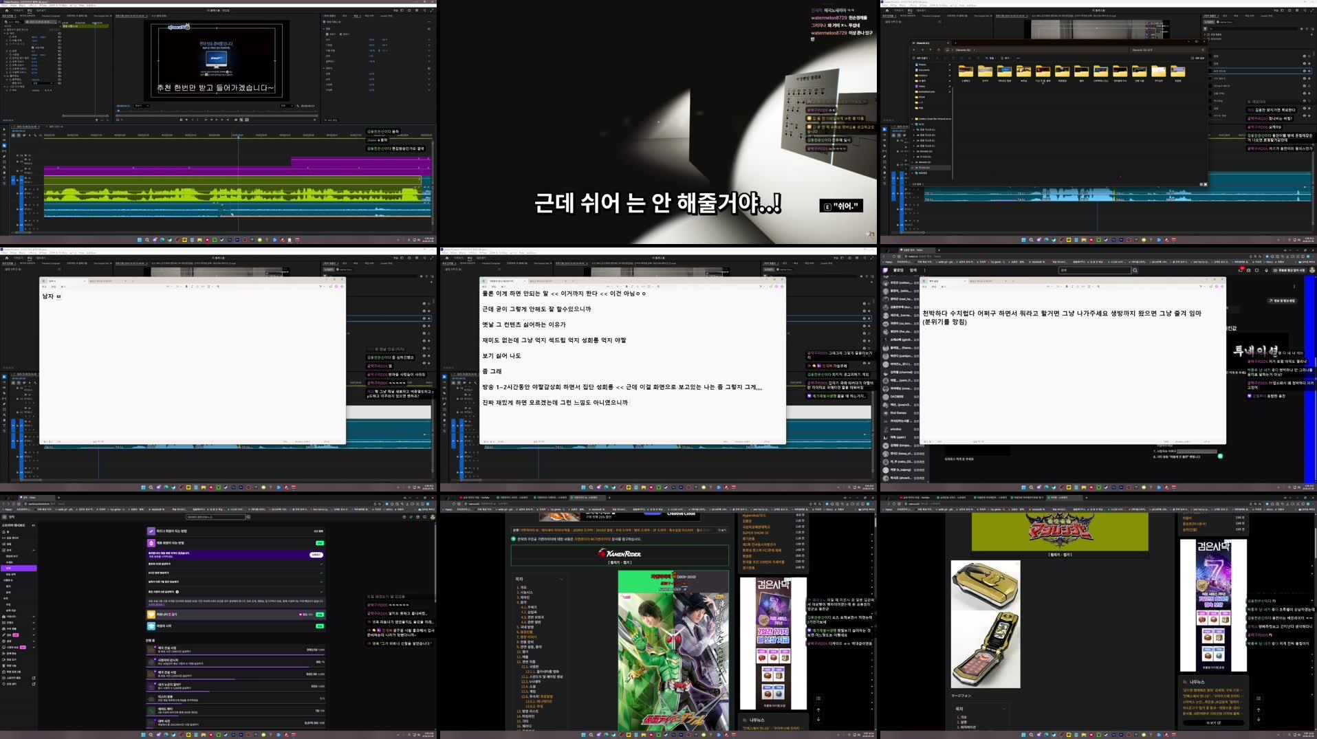Screen dimensions: 1317x739
Task: Select the Pen tool in Premiere beside Explorer window
Action: click(x=884, y=157)
